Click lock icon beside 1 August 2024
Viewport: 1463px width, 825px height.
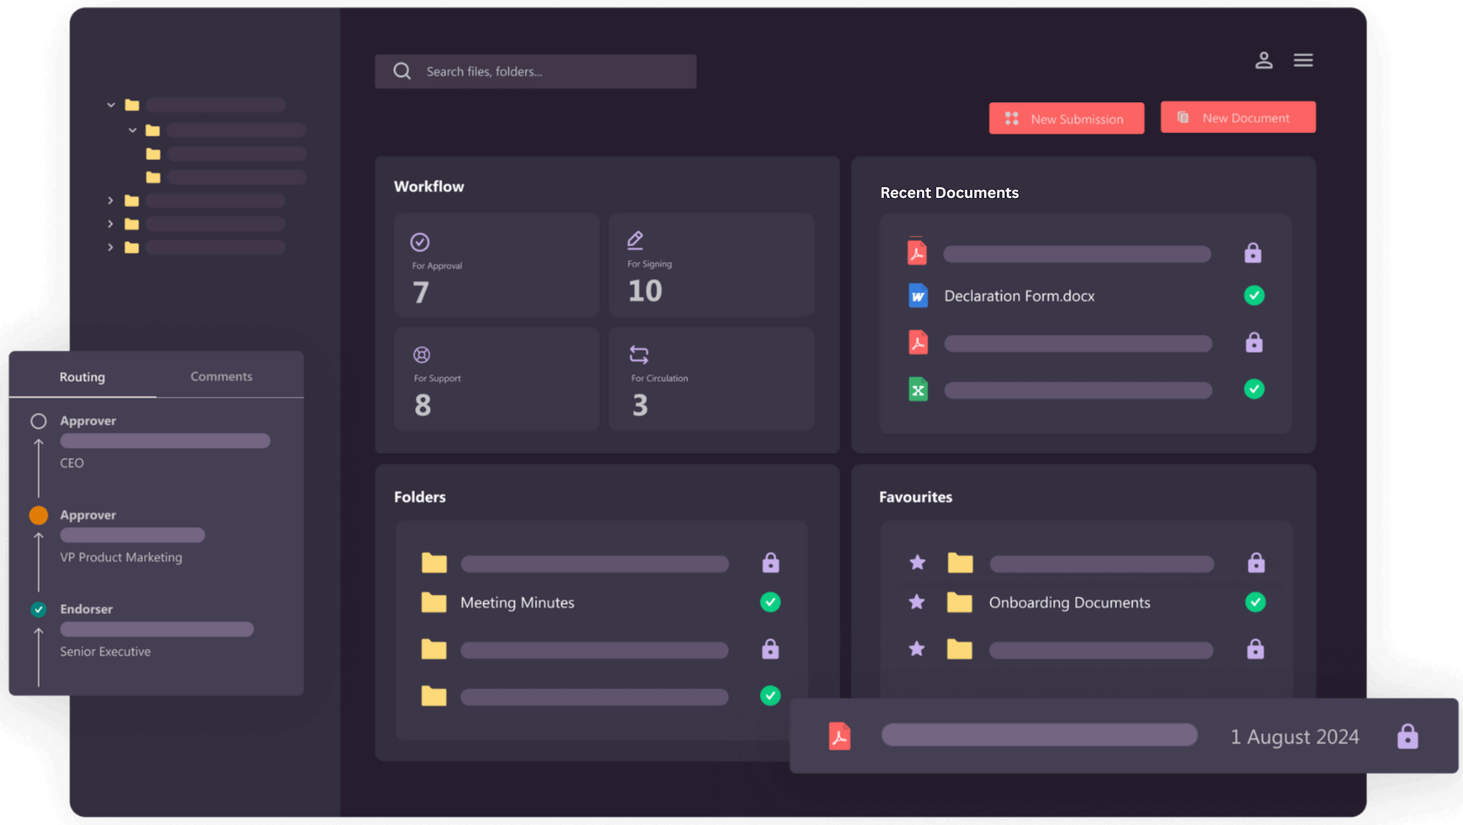click(1407, 737)
